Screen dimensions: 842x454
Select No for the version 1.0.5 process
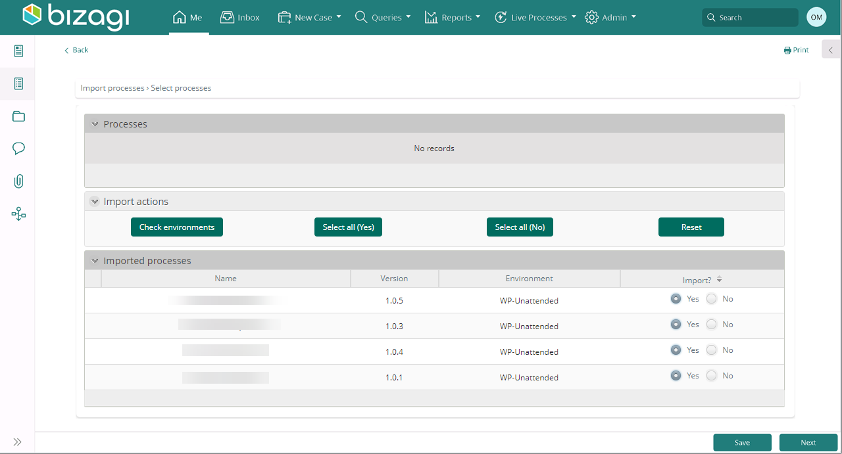click(x=711, y=299)
